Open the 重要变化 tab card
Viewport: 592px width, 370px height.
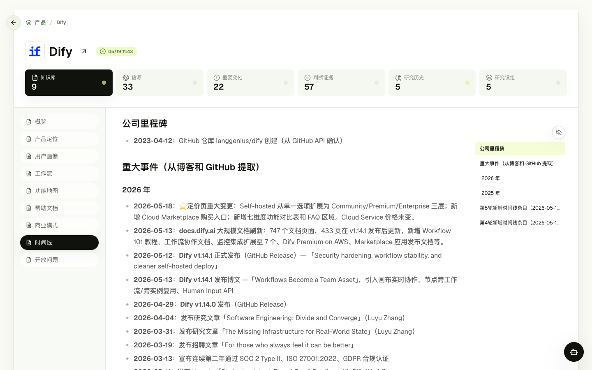(250, 83)
